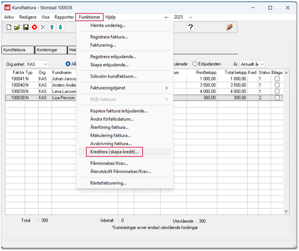Click the red app icon in title bar
299x251 pixels.
coord(7,8)
